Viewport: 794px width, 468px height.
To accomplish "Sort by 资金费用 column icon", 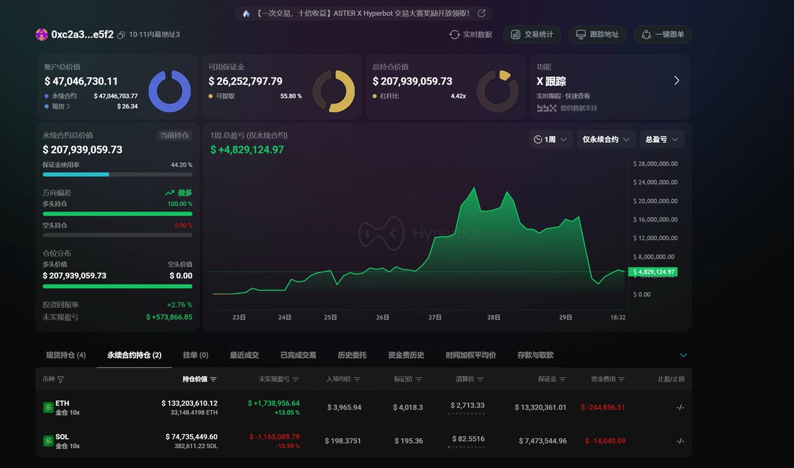I will click(621, 379).
